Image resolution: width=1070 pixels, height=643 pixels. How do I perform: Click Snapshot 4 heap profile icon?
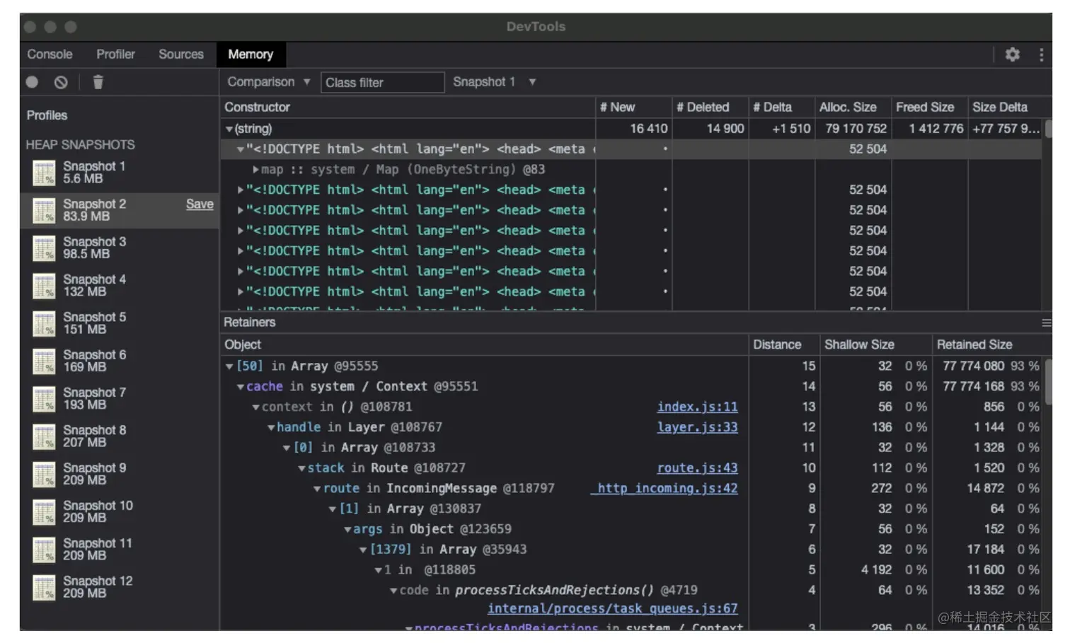44,286
